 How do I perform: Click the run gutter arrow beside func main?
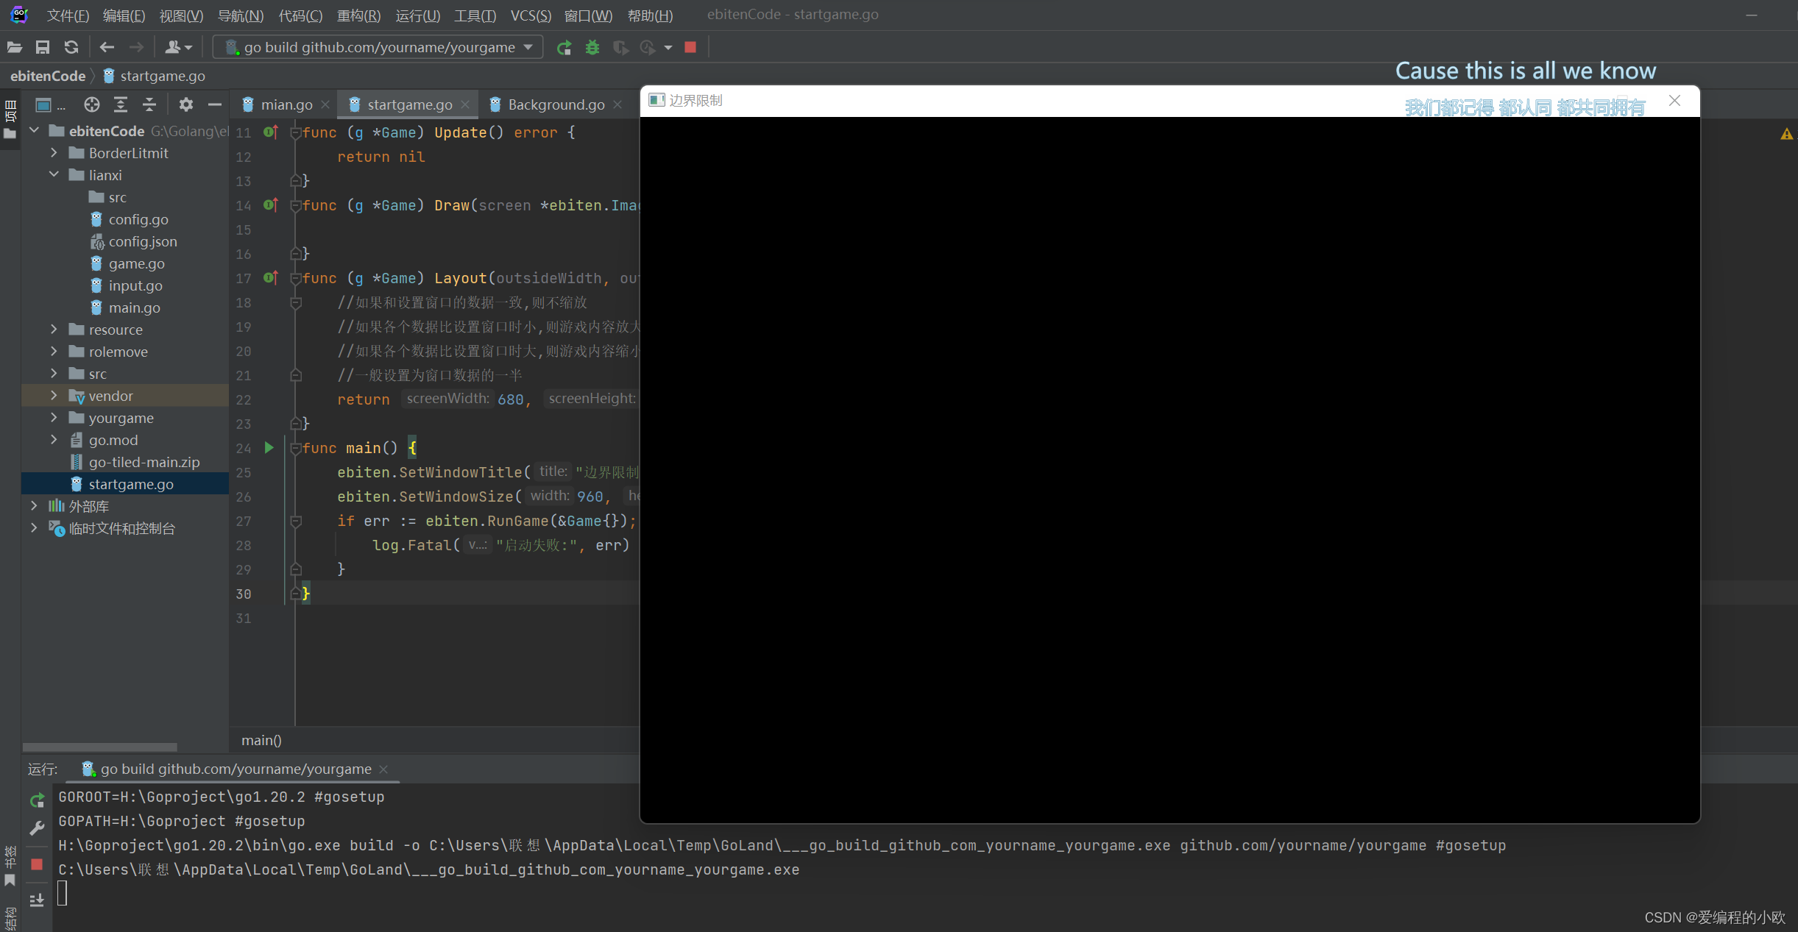pyautogui.click(x=269, y=447)
